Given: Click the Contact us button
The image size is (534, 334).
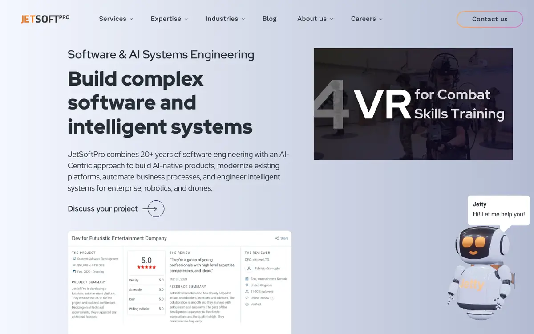Looking at the screenshot, I should pyautogui.click(x=489, y=19).
